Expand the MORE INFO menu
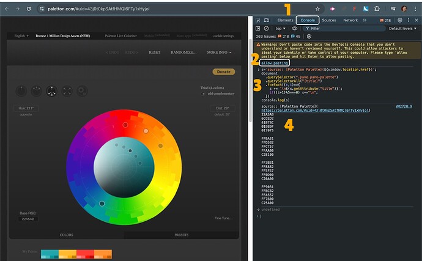 [219, 52]
